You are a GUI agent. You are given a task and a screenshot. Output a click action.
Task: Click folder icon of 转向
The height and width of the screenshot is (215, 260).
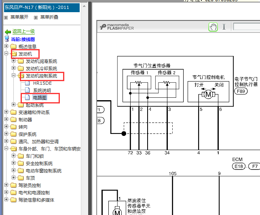coord(13,127)
